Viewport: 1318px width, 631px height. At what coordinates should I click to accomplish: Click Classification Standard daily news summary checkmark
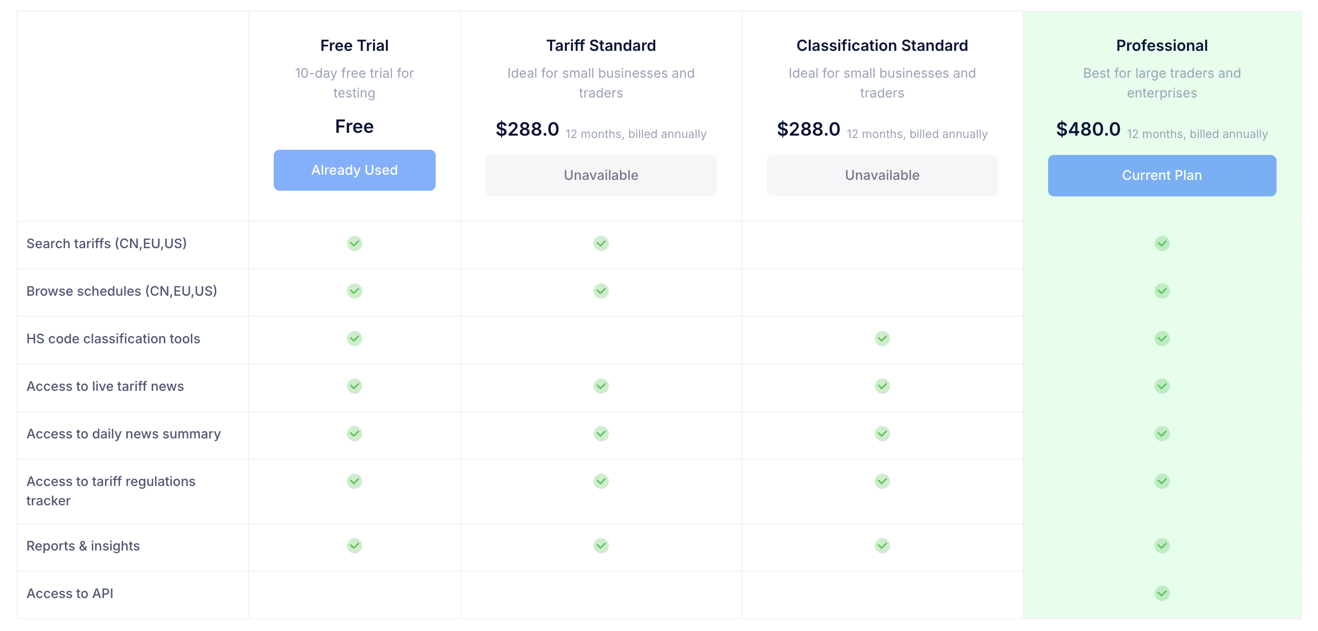(x=881, y=434)
